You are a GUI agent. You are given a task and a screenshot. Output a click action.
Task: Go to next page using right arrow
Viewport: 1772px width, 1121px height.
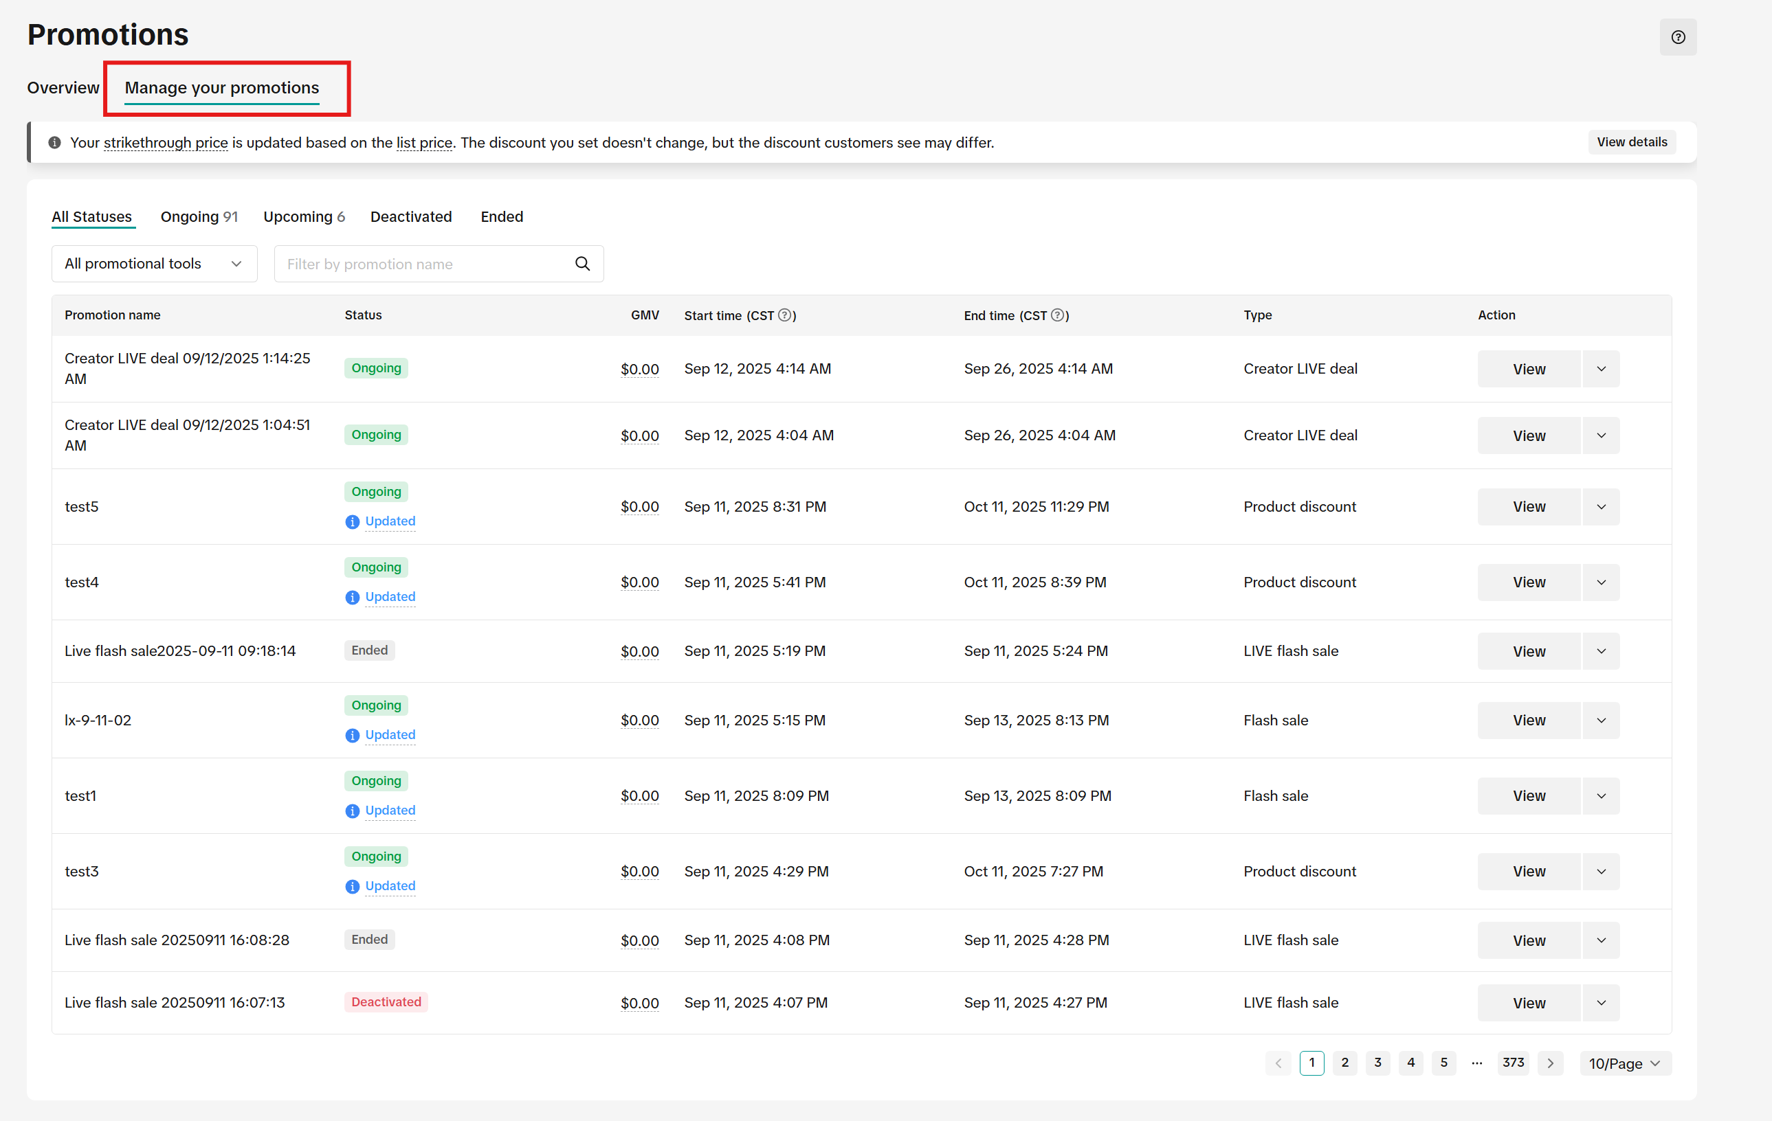(x=1550, y=1063)
